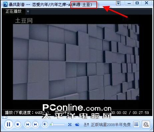The width and height of the screenshot is (154, 132).
Task: Open the playlist panel icon
Action: click(x=136, y=124)
